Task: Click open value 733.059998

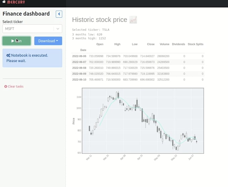Action: tap(96, 56)
